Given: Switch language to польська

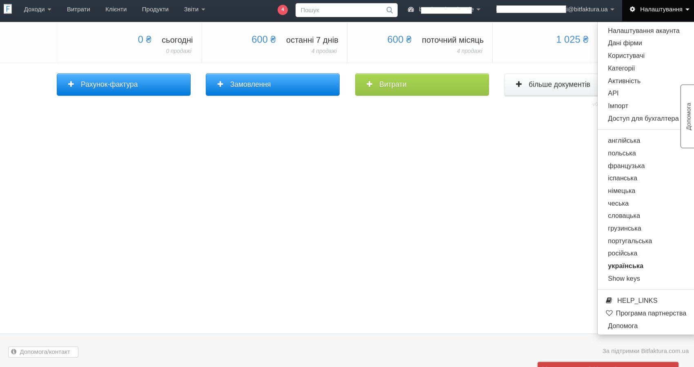Looking at the screenshot, I should (622, 153).
